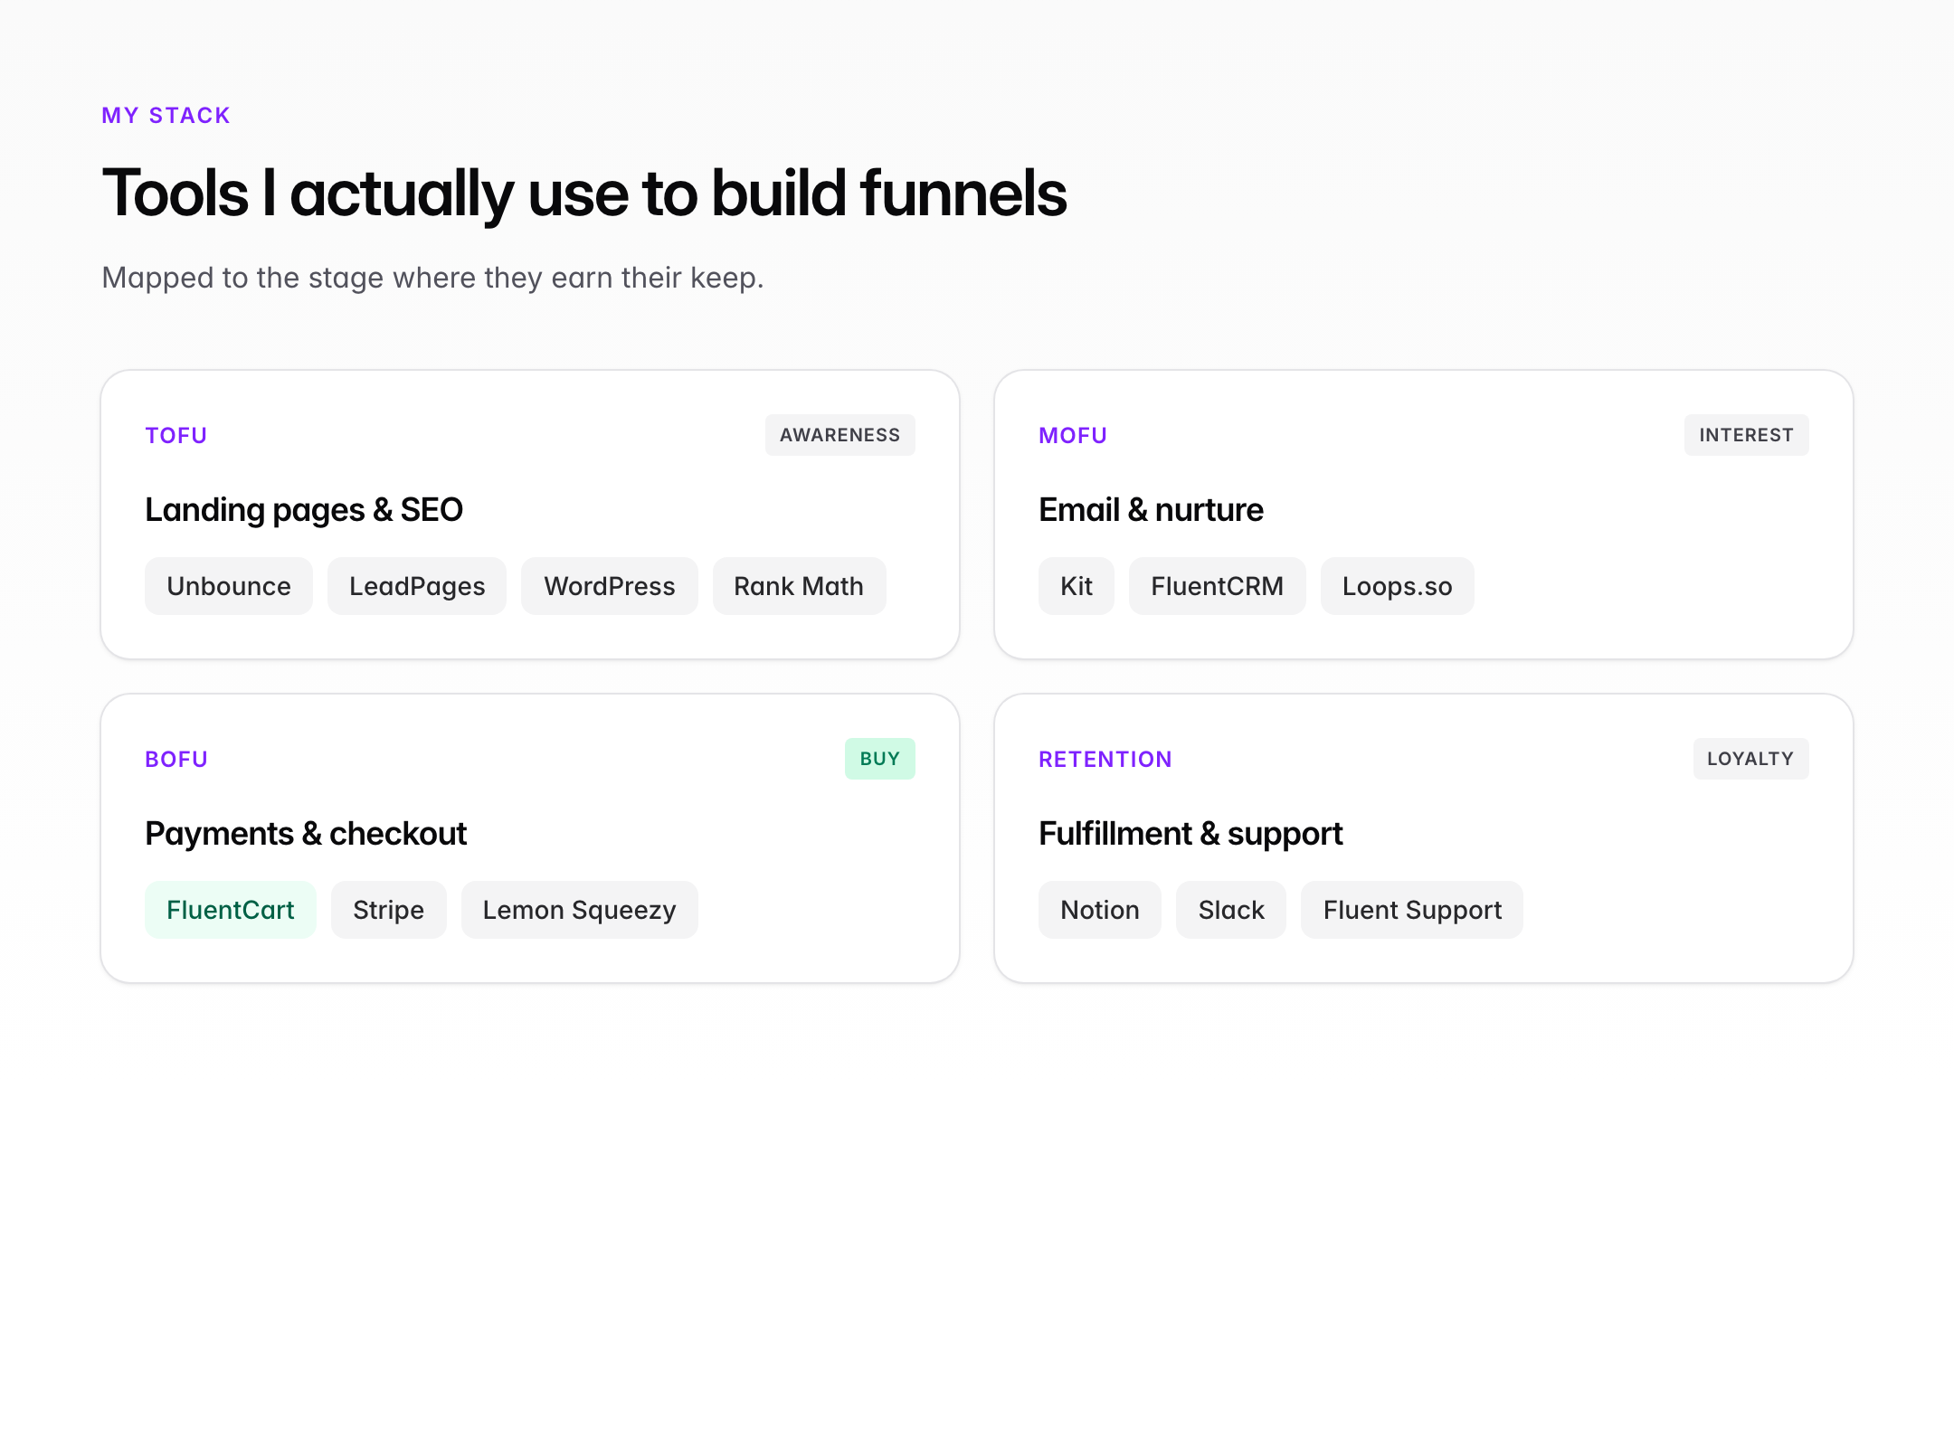Click the 'Mapped to the stage' subtitle
Viewport: 1954px width, 1447px height.
tap(432, 278)
